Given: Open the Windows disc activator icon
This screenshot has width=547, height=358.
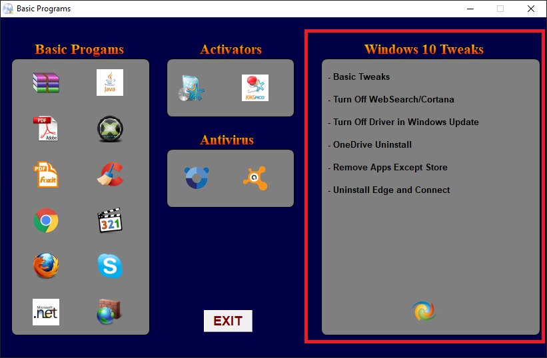Looking at the screenshot, I should pyautogui.click(x=191, y=88).
